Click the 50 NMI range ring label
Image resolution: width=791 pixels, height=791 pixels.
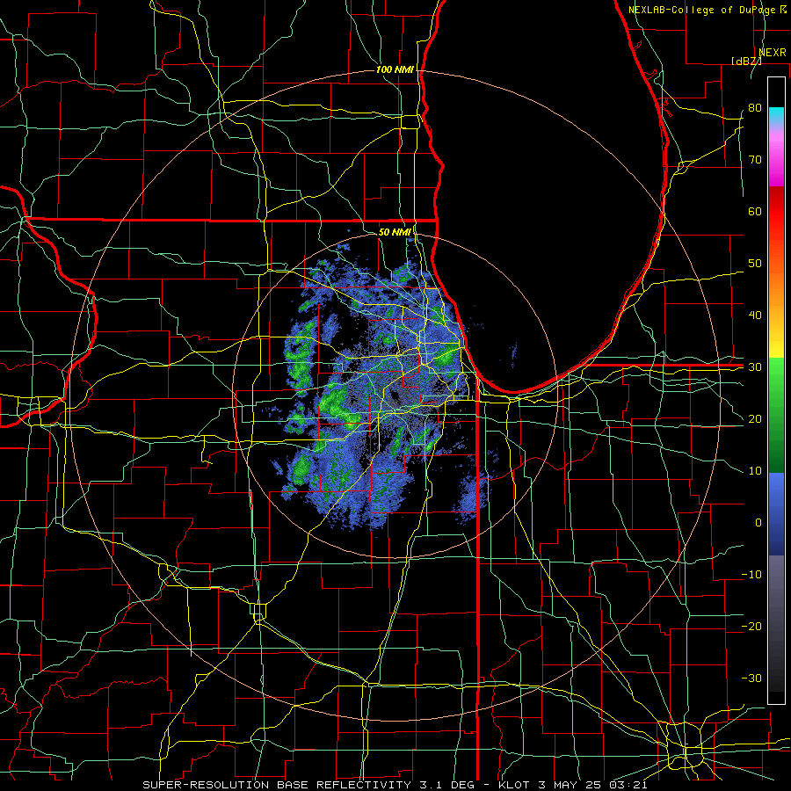pyautogui.click(x=395, y=232)
